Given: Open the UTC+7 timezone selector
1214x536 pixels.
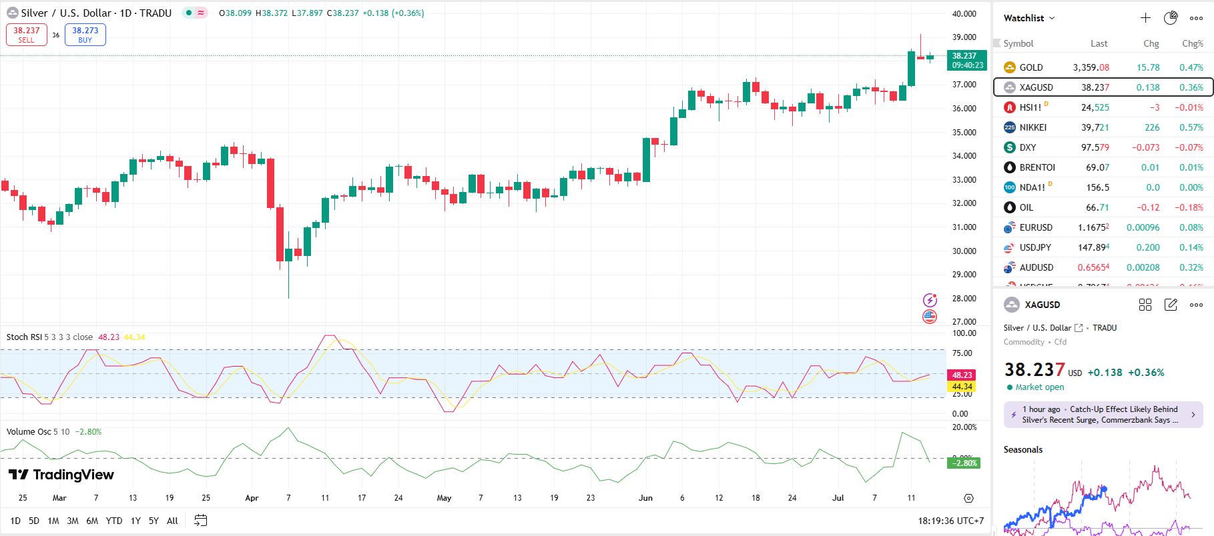Looking at the screenshot, I should pos(950,521).
